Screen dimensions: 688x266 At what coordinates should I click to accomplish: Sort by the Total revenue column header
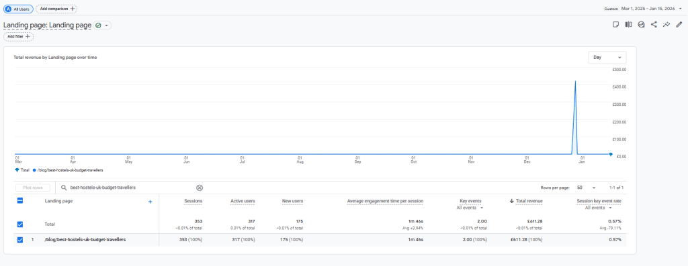coord(529,201)
